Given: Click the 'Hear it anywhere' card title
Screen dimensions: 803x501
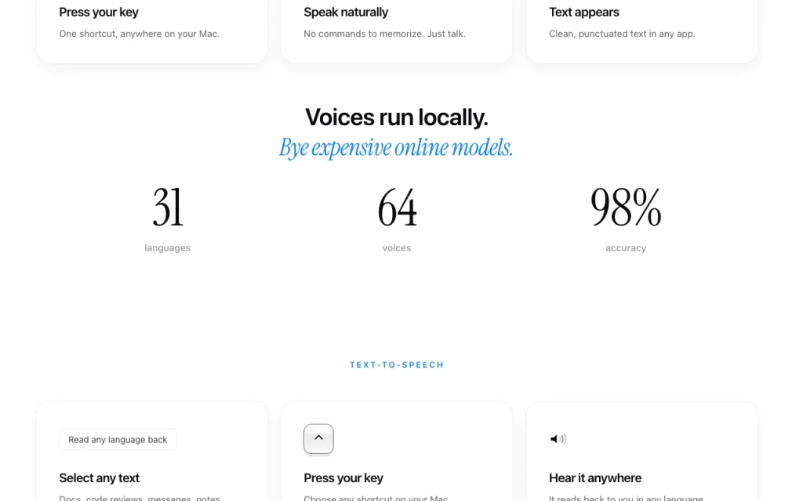Looking at the screenshot, I should click(x=595, y=478).
